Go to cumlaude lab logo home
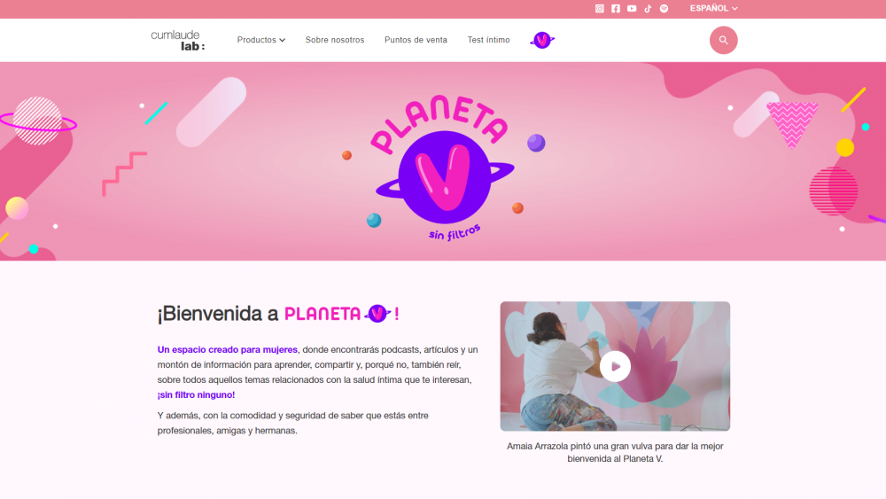Screen dimensions: 886x499 (x=178, y=40)
